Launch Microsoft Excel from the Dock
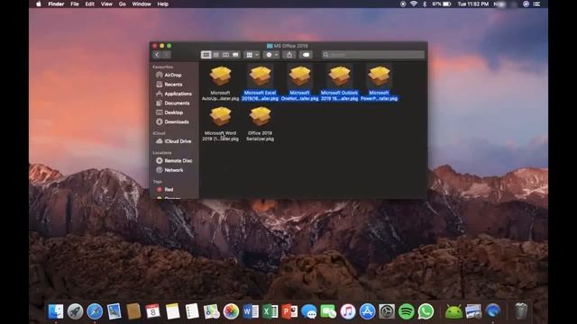Image resolution: width=577 pixels, height=324 pixels. coord(270,311)
